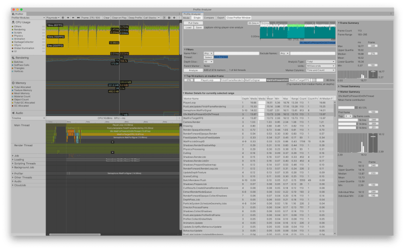Viewport: 405px width, 250px height.
Task: Expand Background Job thread group
Action: click(13, 168)
